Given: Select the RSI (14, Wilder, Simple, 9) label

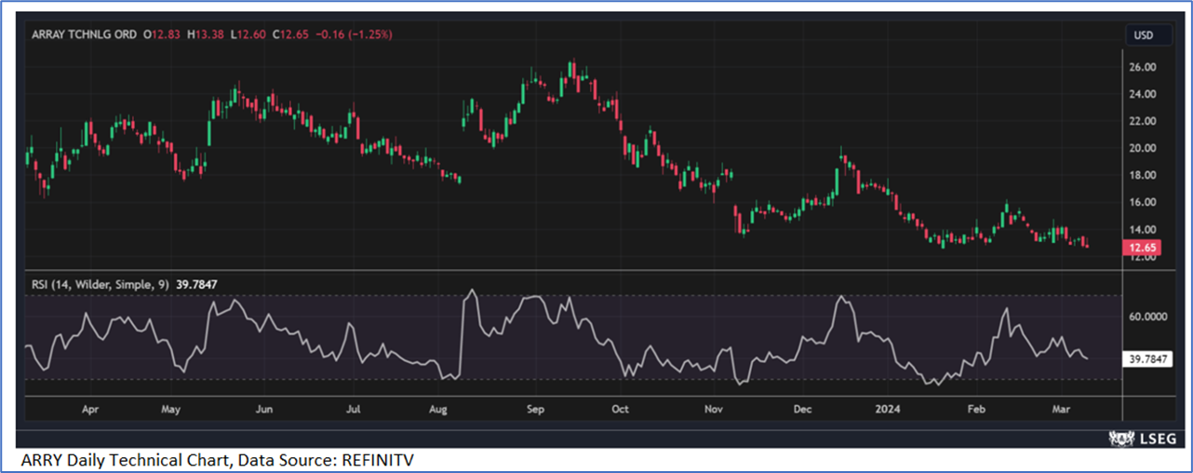Looking at the screenshot, I should coord(98,284).
